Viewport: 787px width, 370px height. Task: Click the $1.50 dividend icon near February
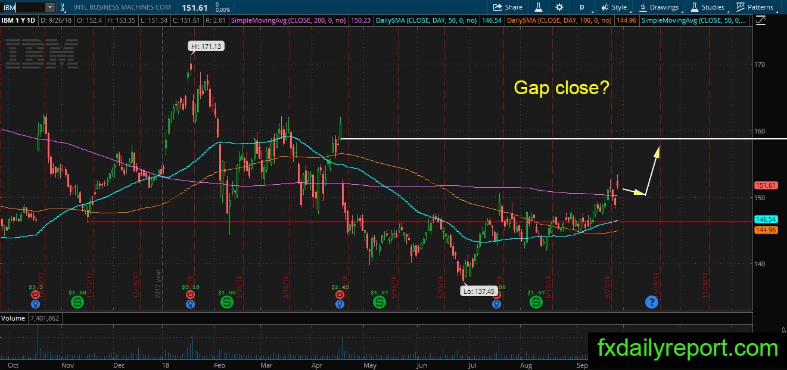[227, 302]
